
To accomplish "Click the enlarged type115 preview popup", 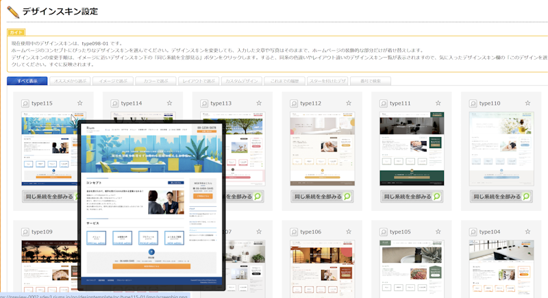I will pyautogui.click(x=151, y=206).
